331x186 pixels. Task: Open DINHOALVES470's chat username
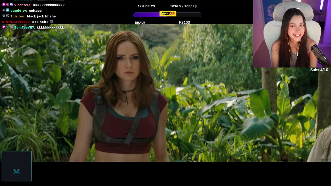pyautogui.click(x=16, y=22)
